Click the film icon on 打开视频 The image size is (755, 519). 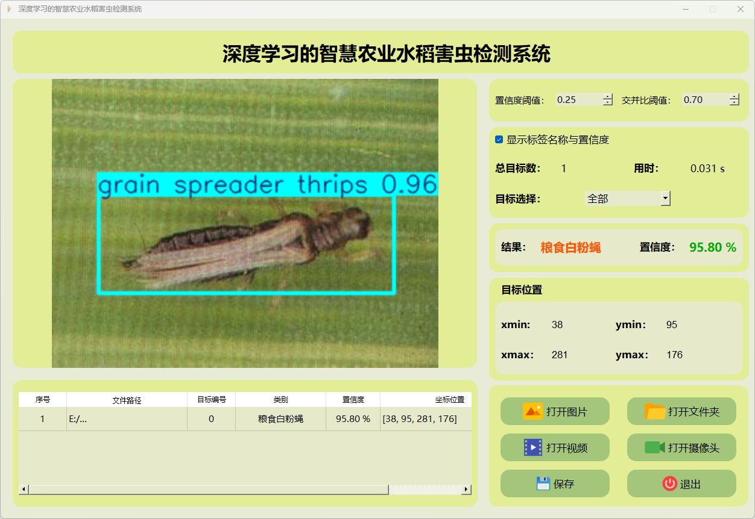[x=533, y=447]
